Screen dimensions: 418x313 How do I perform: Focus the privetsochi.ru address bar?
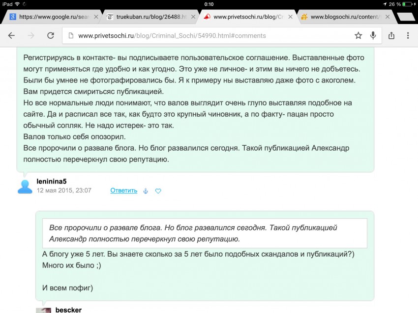tap(207, 35)
